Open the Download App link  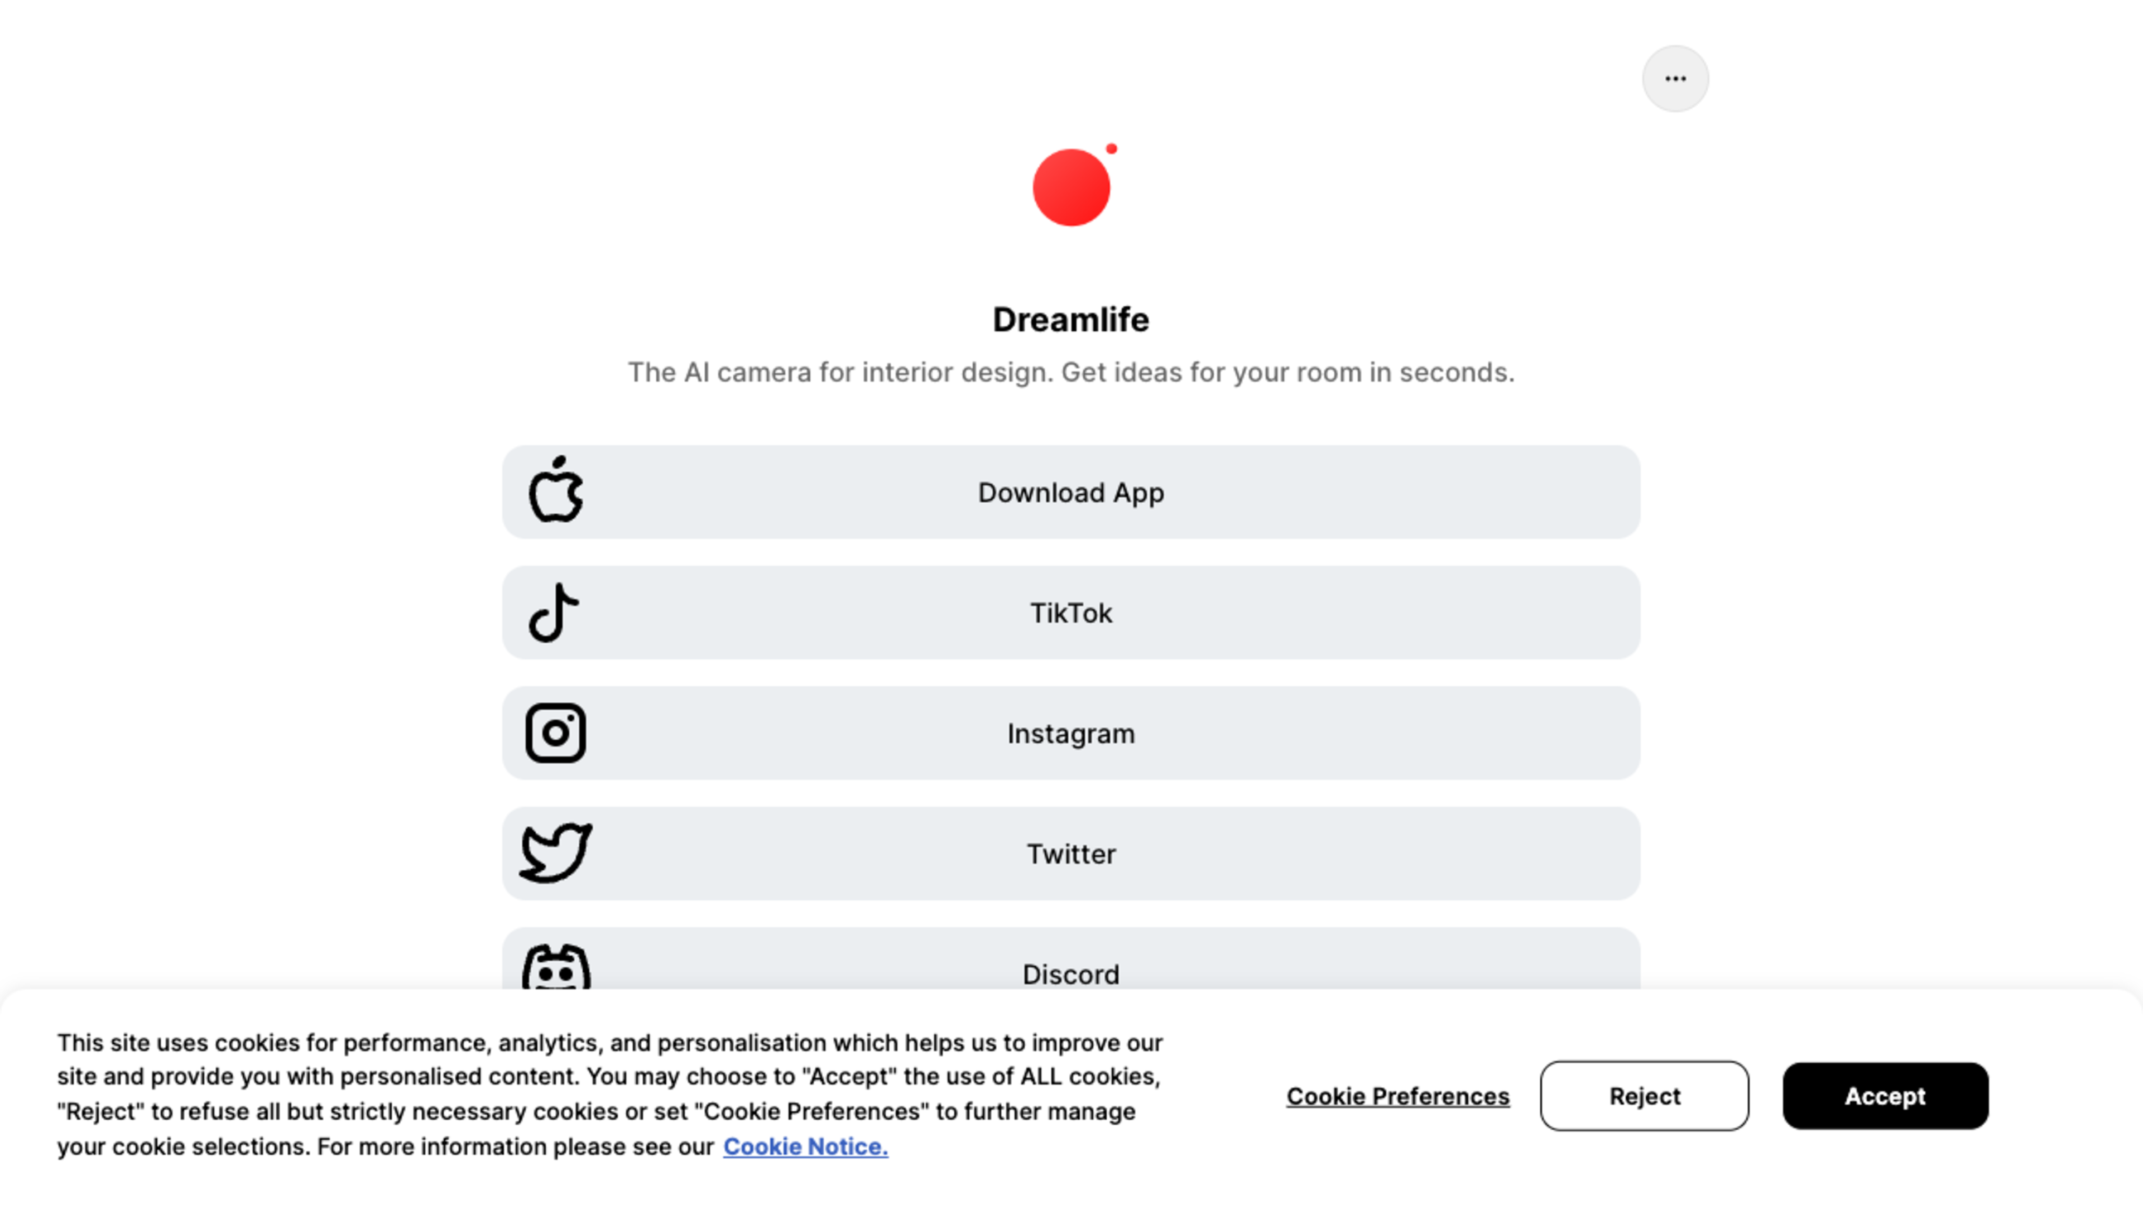pos(1071,491)
